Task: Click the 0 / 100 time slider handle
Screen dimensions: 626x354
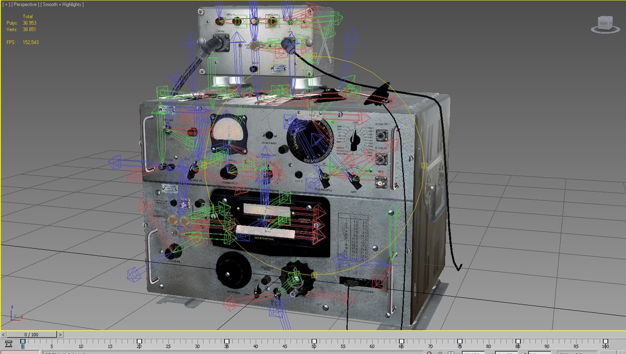Action: click(31, 334)
